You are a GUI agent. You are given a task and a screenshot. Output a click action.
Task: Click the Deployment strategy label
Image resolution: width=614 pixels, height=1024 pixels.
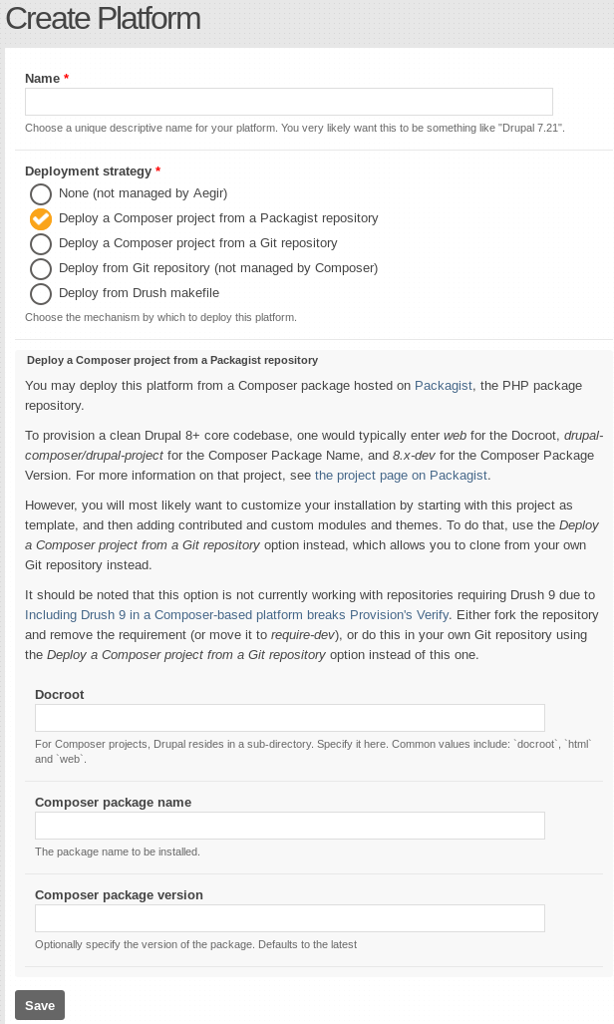[88, 171]
